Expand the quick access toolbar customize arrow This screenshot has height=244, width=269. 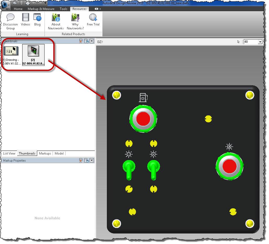tap(46, 3)
